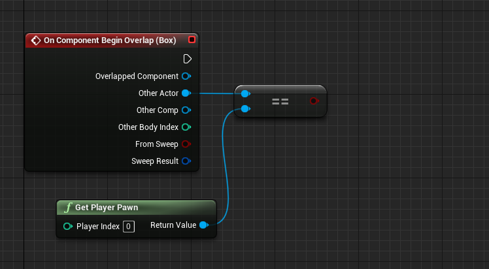Select the == equality node
This screenshot has height=269, width=489.
click(x=280, y=101)
